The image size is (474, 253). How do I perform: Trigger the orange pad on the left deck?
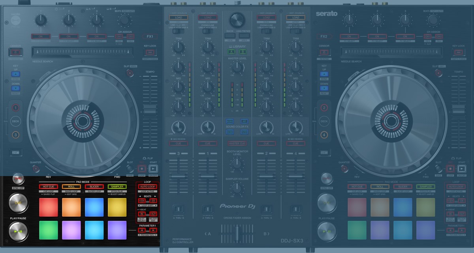pyautogui.click(x=71, y=207)
